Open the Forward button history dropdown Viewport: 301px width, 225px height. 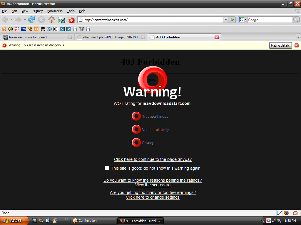(25, 20)
